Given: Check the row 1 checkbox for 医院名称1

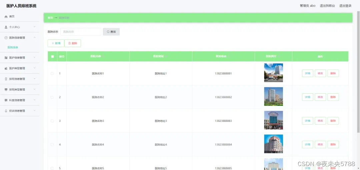Looking at the screenshot, I should tap(52, 73).
